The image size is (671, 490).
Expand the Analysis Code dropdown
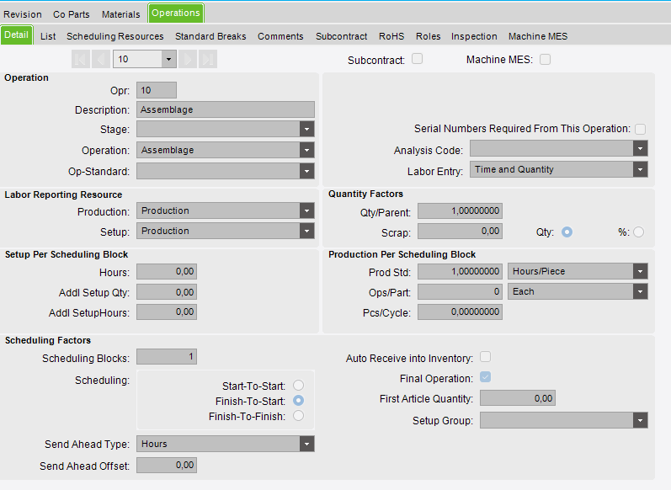[x=640, y=148]
